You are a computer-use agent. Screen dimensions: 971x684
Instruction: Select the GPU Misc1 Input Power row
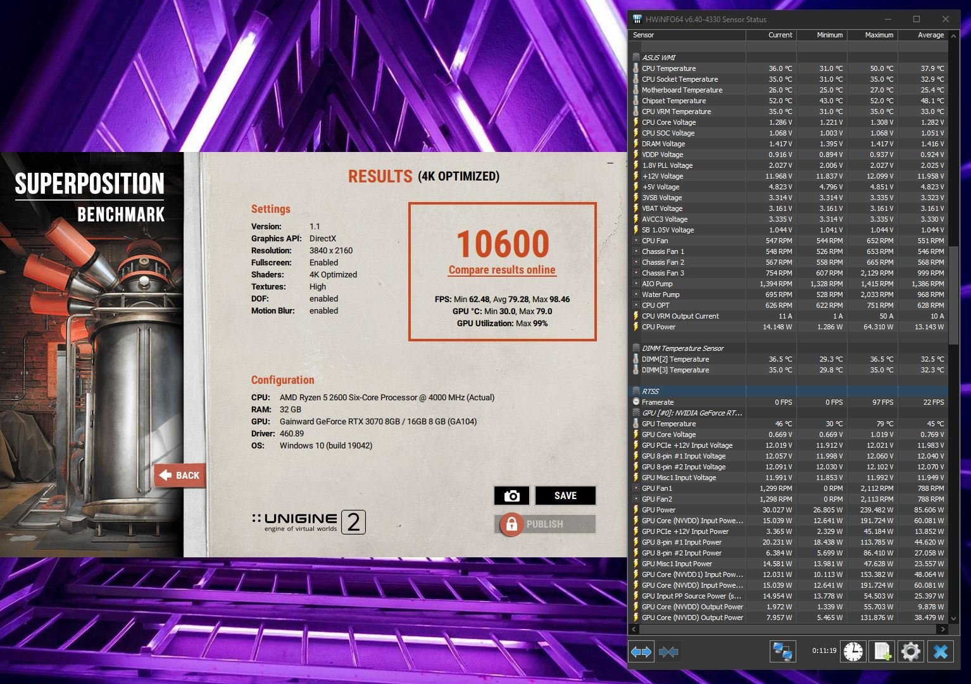789,564
